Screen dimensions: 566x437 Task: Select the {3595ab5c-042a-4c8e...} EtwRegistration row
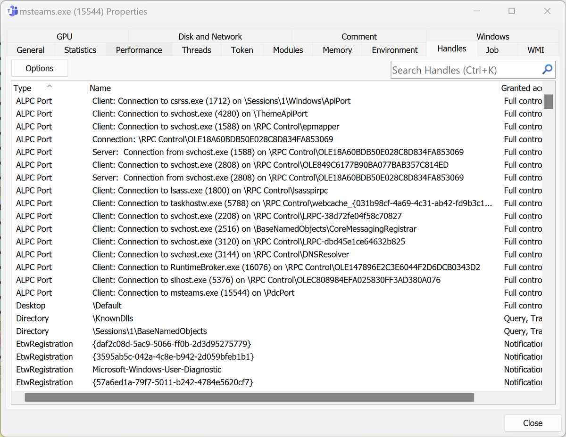tap(277, 356)
